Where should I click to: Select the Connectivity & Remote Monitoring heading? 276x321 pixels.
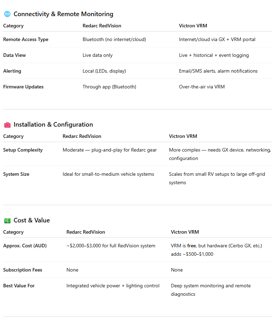(63, 14)
